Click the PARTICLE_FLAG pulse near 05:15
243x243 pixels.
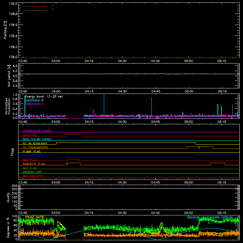[x=218, y=163]
